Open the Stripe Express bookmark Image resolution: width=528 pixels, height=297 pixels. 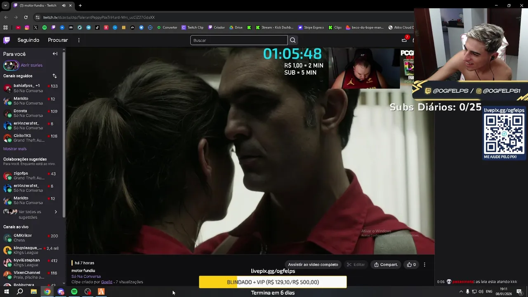click(311, 28)
